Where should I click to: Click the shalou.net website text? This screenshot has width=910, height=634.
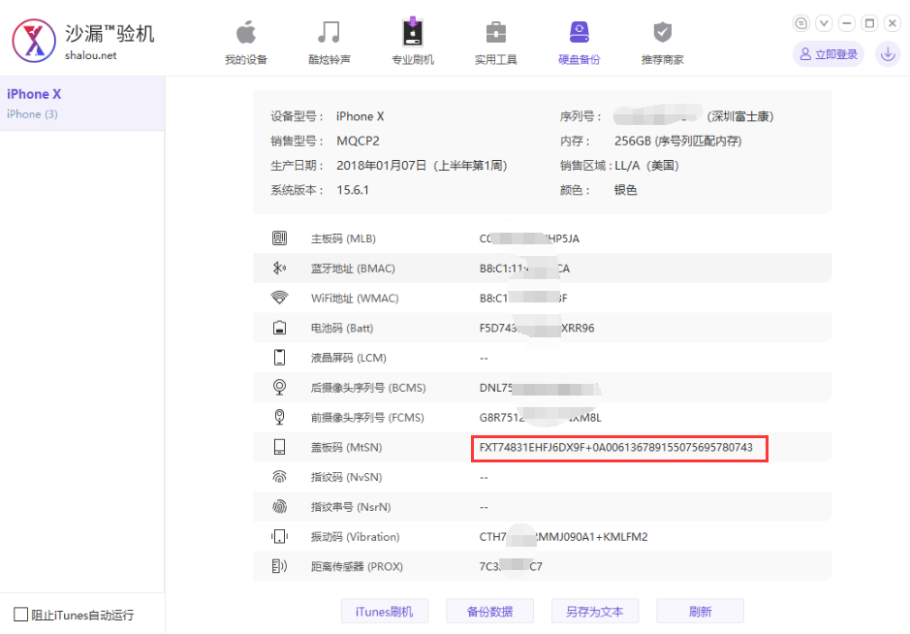pos(90,55)
